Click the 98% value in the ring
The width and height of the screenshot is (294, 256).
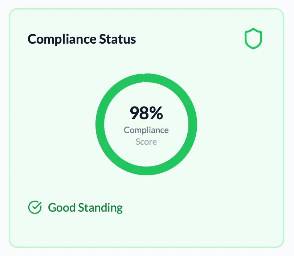[x=146, y=113]
